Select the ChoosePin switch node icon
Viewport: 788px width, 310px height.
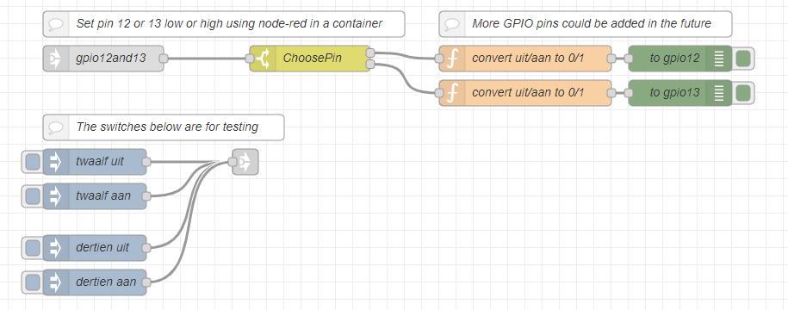click(x=263, y=59)
